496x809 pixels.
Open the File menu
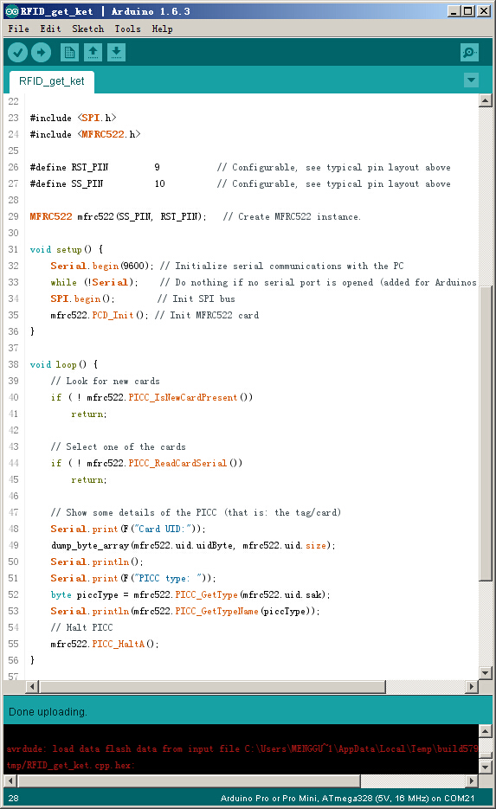click(18, 29)
